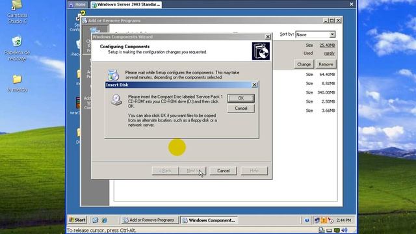Select the program row with size 340.00MB
This screenshot has width=416, height=234.
tap(305, 92)
